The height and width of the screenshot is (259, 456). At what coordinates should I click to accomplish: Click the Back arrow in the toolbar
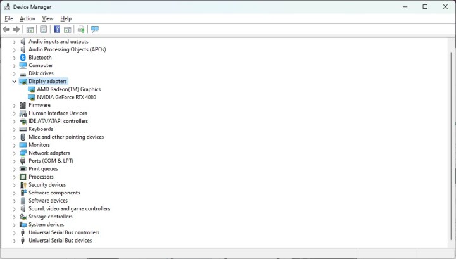coord(6,29)
